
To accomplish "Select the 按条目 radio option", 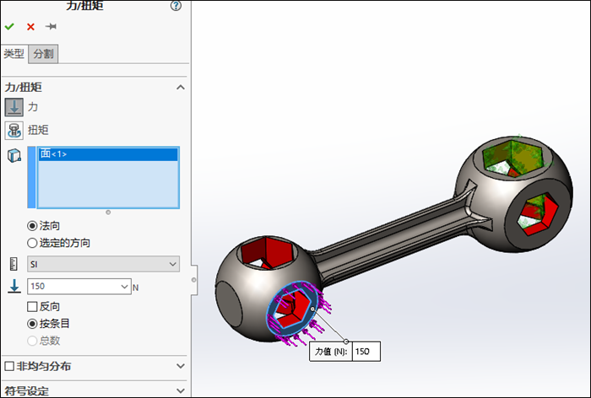I will (32, 324).
